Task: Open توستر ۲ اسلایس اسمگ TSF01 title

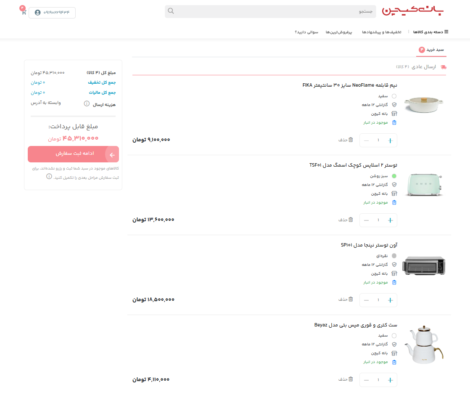Action: (354, 165)
